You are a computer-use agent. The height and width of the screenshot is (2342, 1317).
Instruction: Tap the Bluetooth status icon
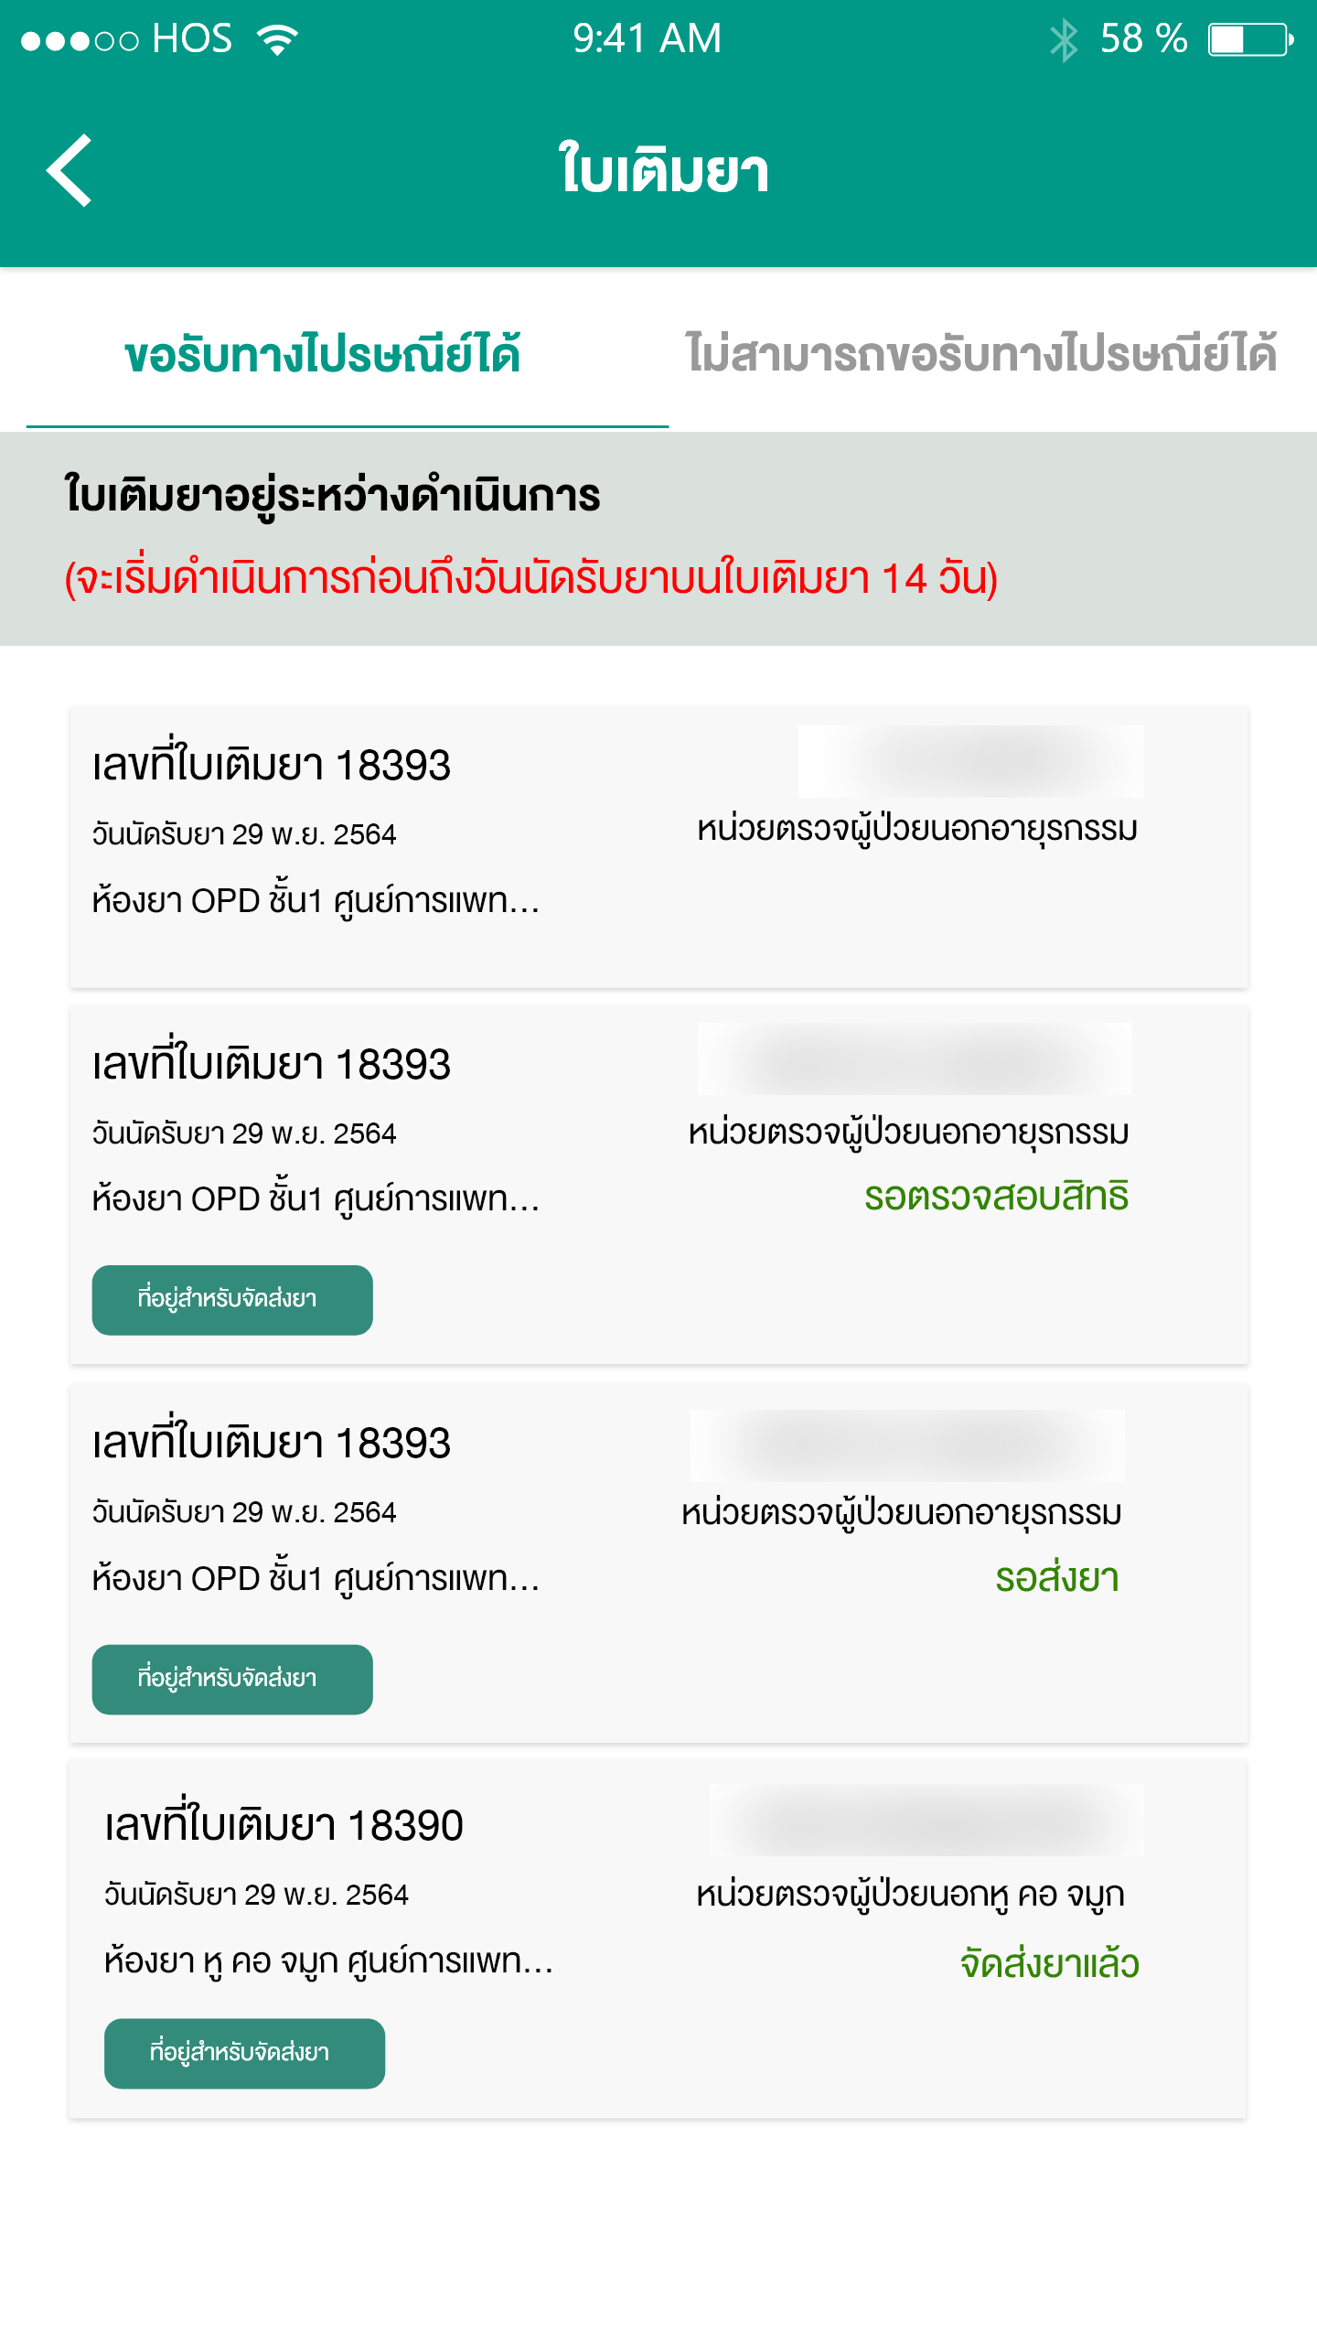coord(1064,40)
